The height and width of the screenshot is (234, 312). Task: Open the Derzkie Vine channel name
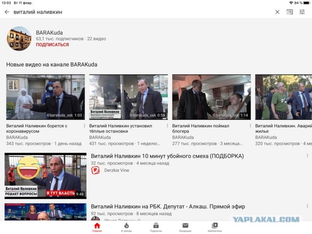(117, 170)
